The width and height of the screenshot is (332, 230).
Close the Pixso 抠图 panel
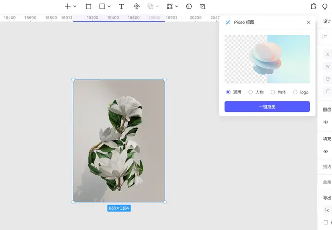(308, 22)
